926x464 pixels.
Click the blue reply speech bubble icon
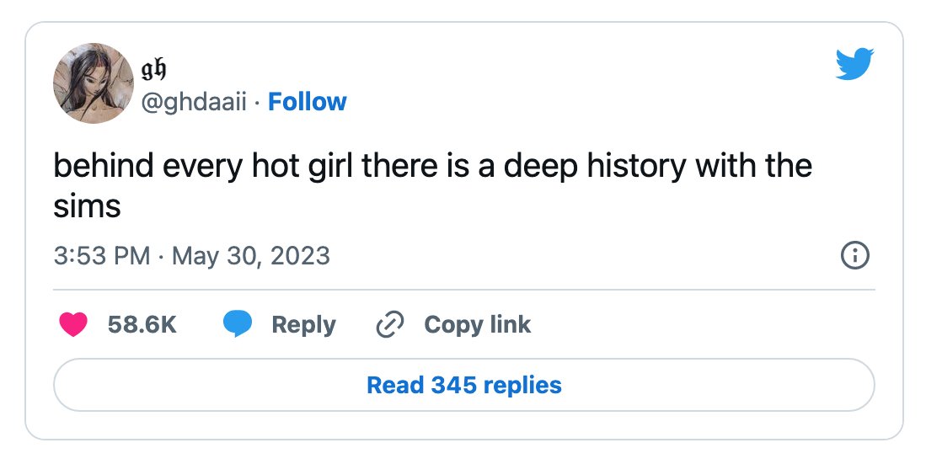point(238,324)
